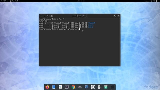Viewport: 160px width, 90px height.
Task: Open the white document app icon in dock
Action: click(x=60, y=87)
